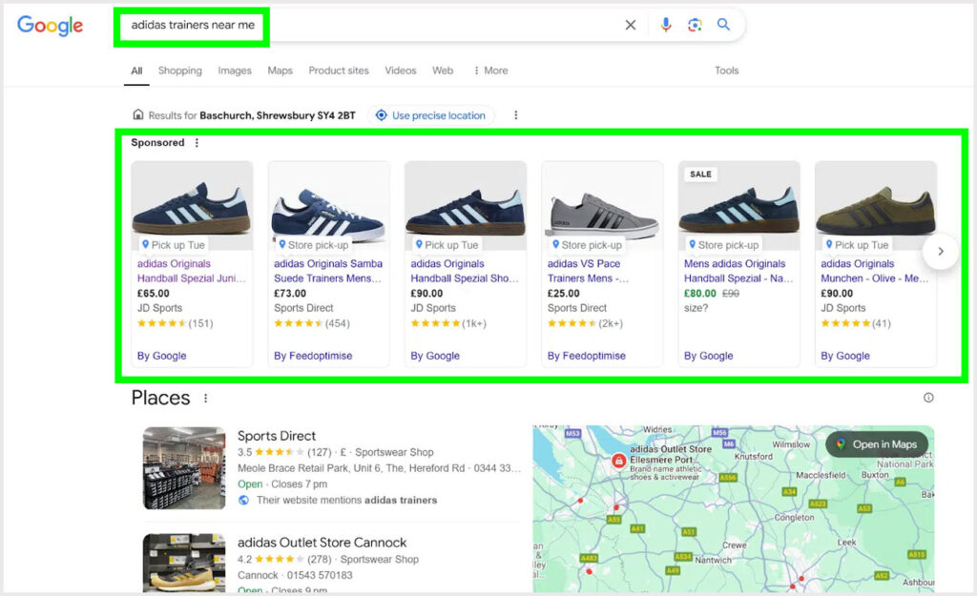Clear the search box with X icon
The width and height of the screenshot is (977, 596).
click(630, 26)
